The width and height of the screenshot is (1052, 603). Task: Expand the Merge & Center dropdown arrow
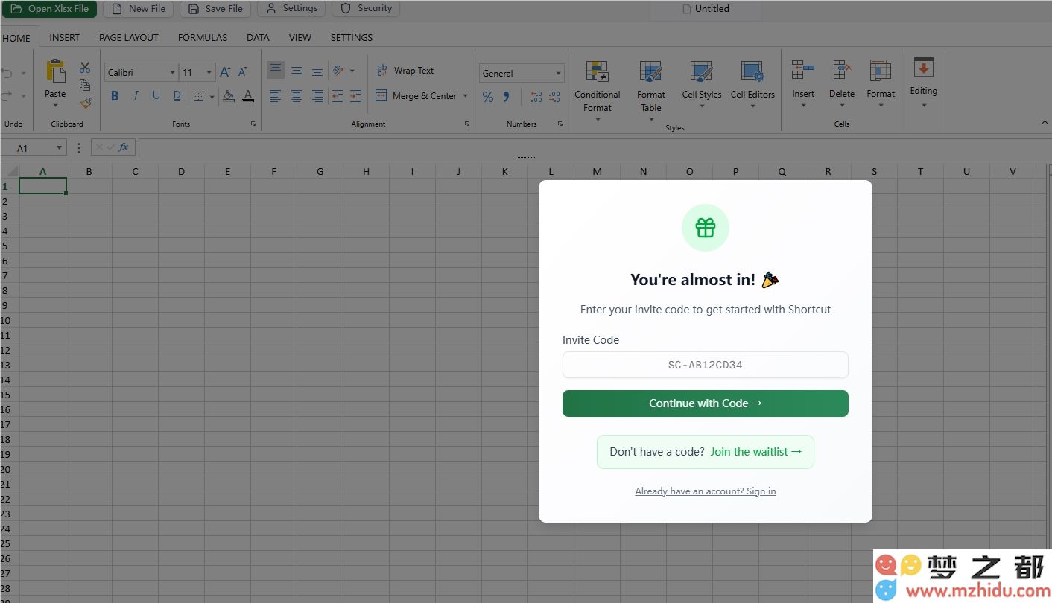pos(466,96)
